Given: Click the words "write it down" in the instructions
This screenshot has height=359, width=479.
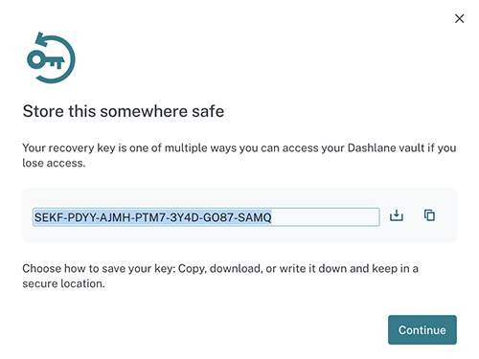Looking at the screenshot, I should (313, 268).
